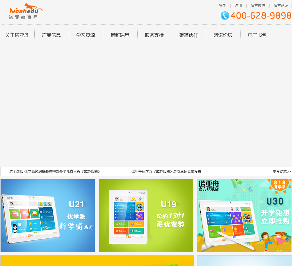Visit the 官方商城 link

click(281, 6)
